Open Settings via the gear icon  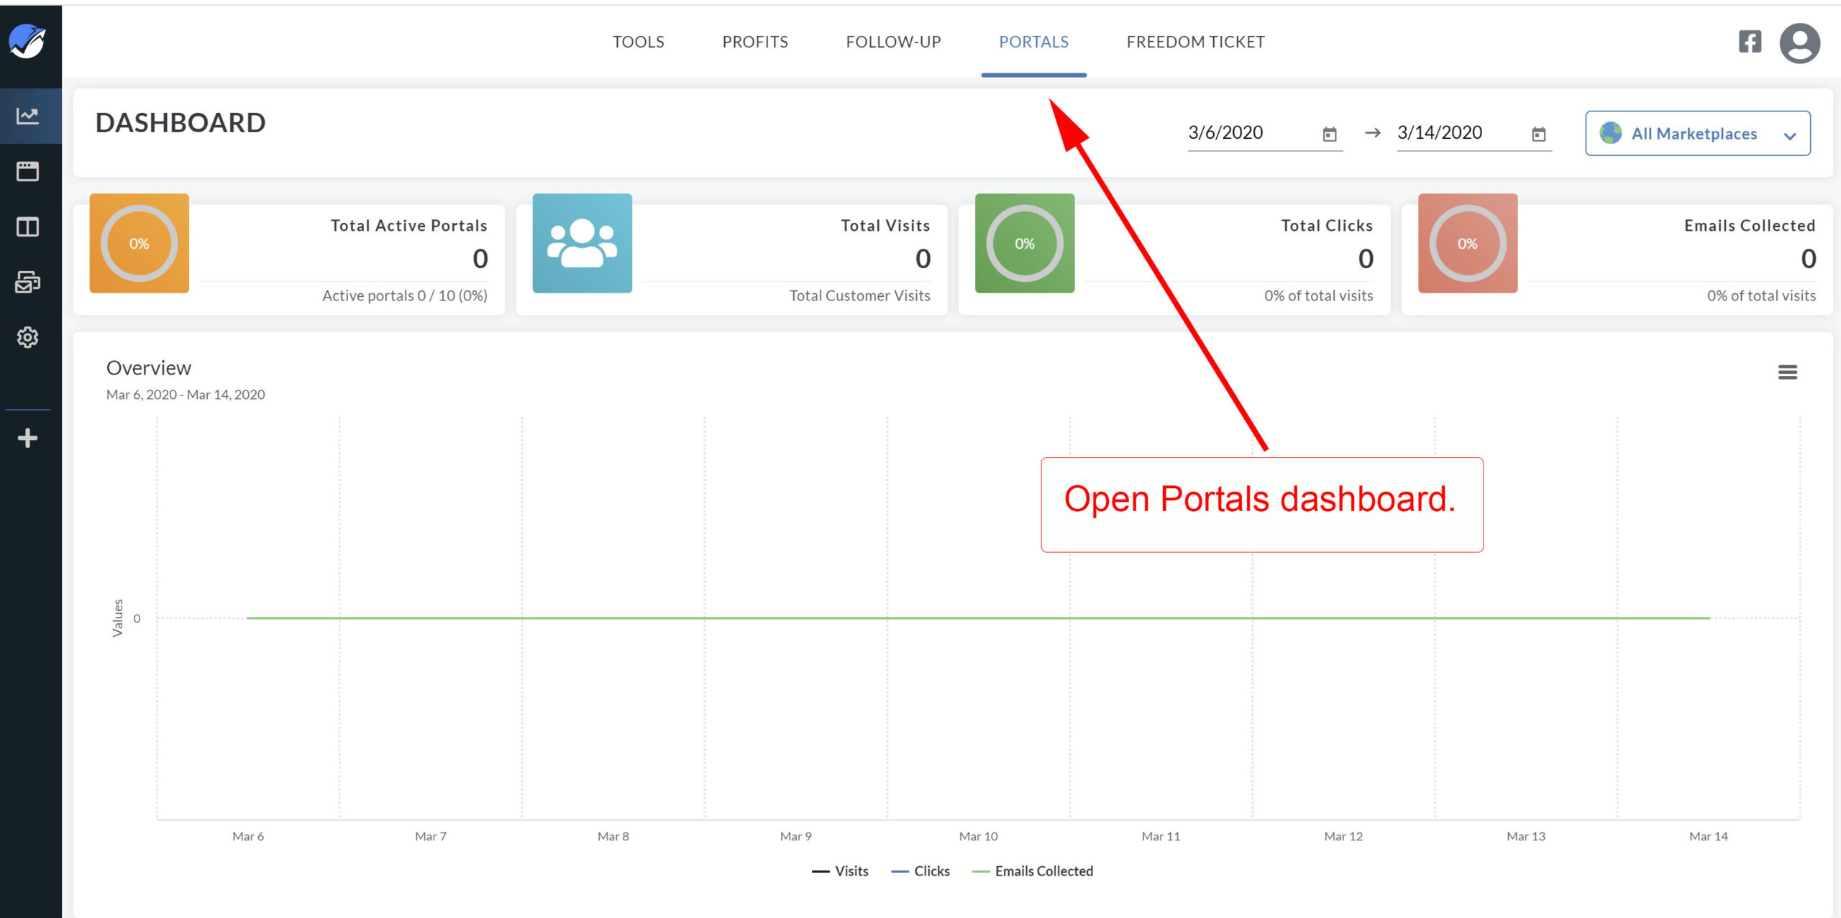28,338
